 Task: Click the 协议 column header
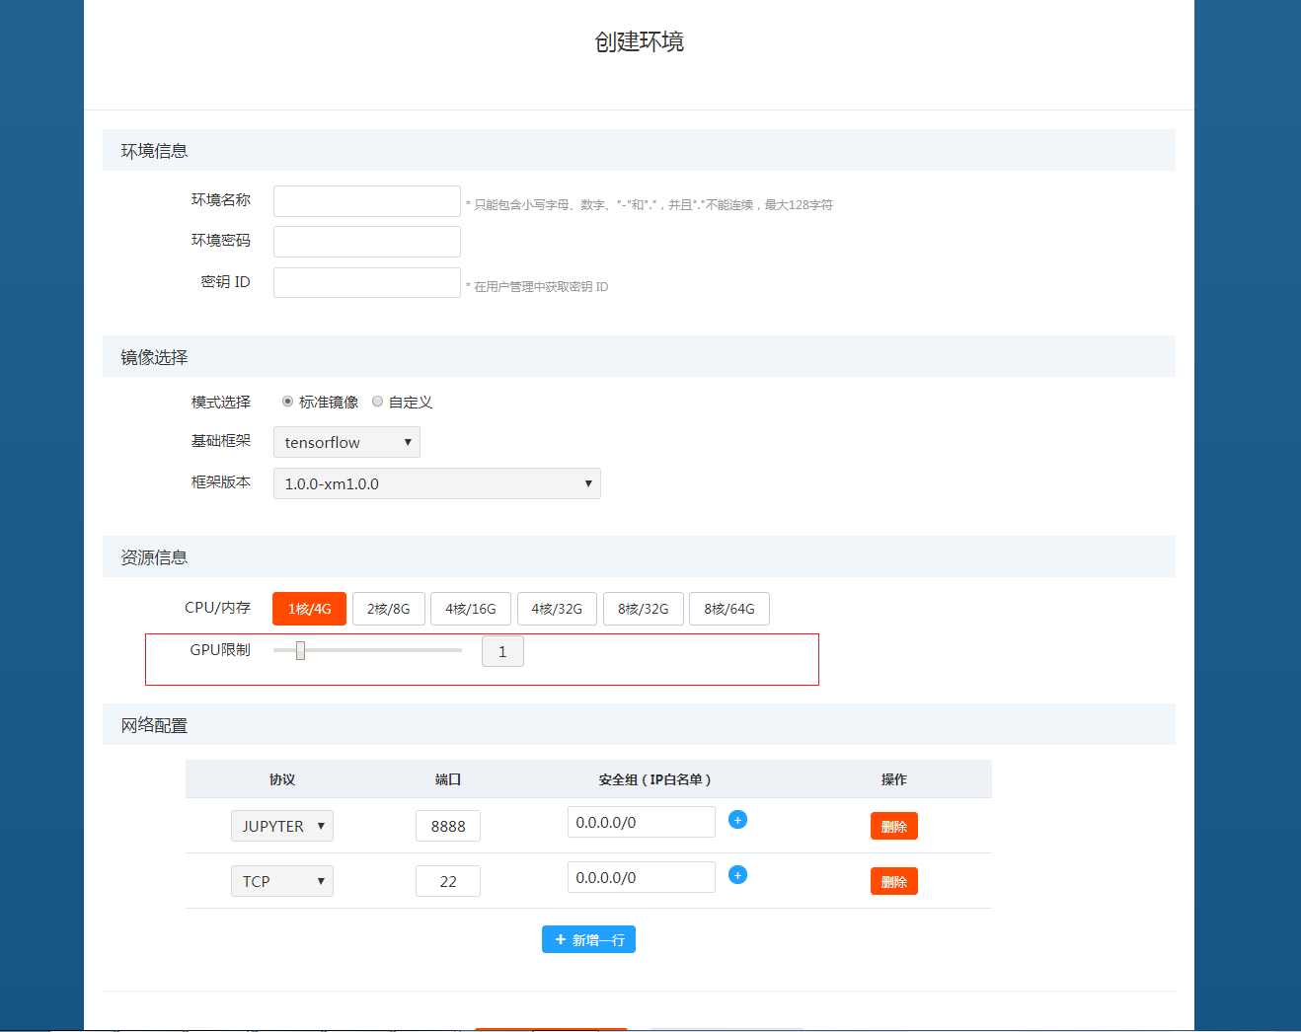(x=282, y=779)
